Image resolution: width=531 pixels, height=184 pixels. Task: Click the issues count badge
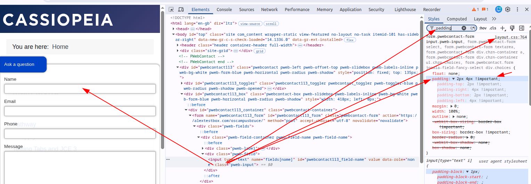(485, 9)
